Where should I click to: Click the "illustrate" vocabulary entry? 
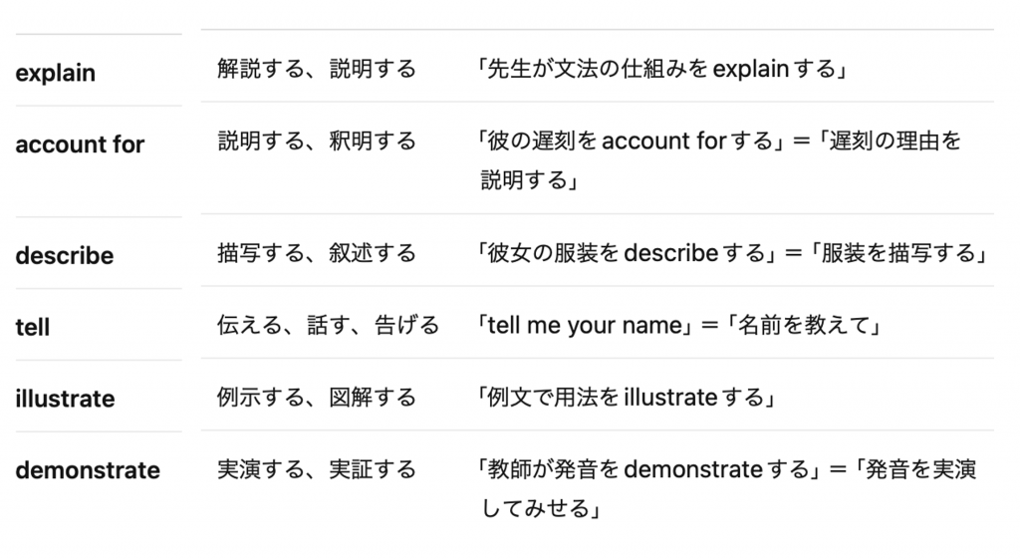[x=65, y=399]
